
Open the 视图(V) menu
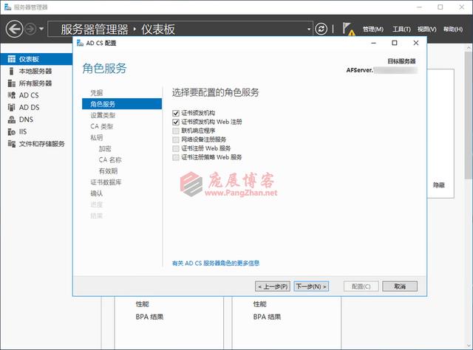tap(427, 30)
